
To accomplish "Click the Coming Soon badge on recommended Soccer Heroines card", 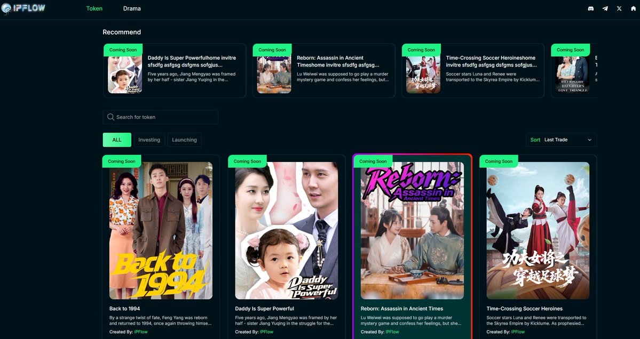I will click(x=421, y=50).
